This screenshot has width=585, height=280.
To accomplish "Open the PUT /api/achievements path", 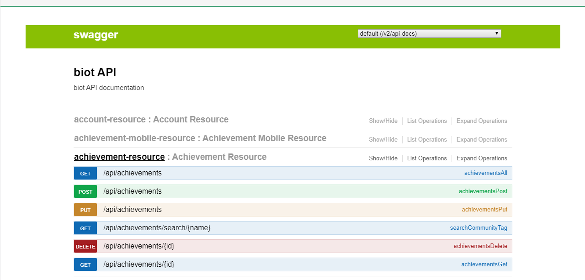I will tap(133, 210).
